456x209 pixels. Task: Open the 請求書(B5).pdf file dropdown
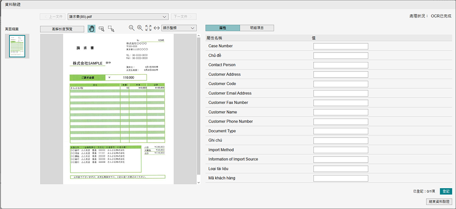(x=117, y=16)
